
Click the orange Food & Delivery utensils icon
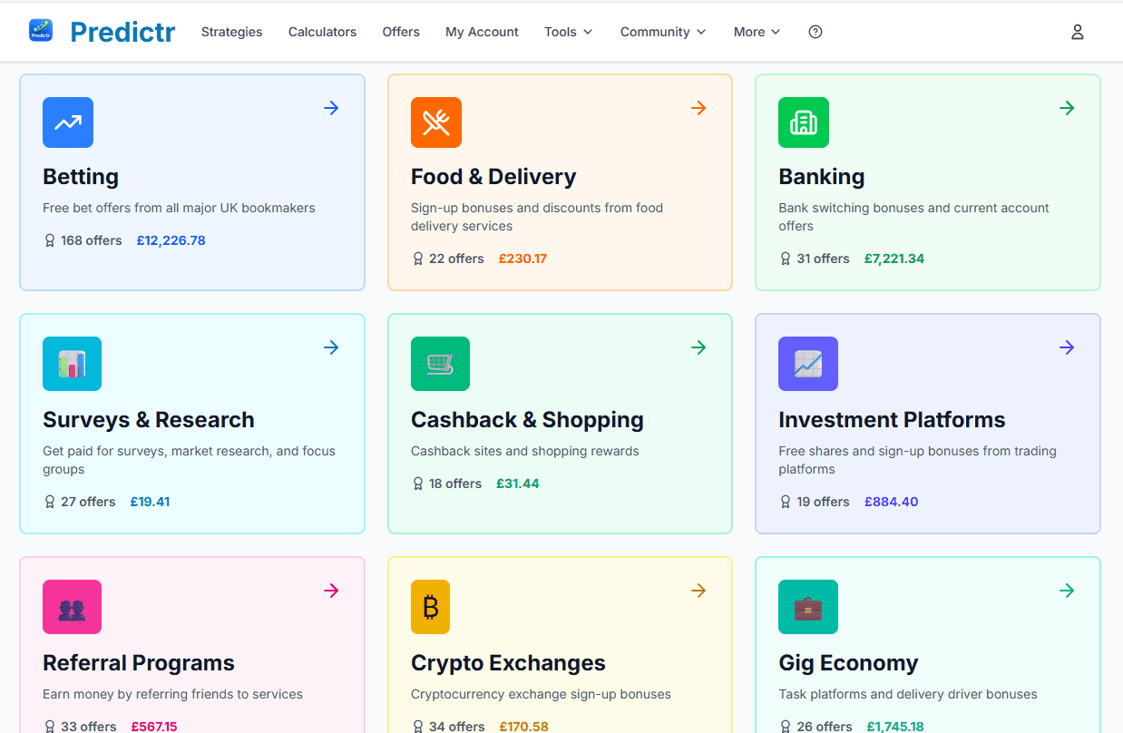pos(436,122)
